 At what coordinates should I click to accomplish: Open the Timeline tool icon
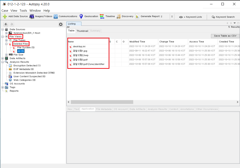(102, 17)
